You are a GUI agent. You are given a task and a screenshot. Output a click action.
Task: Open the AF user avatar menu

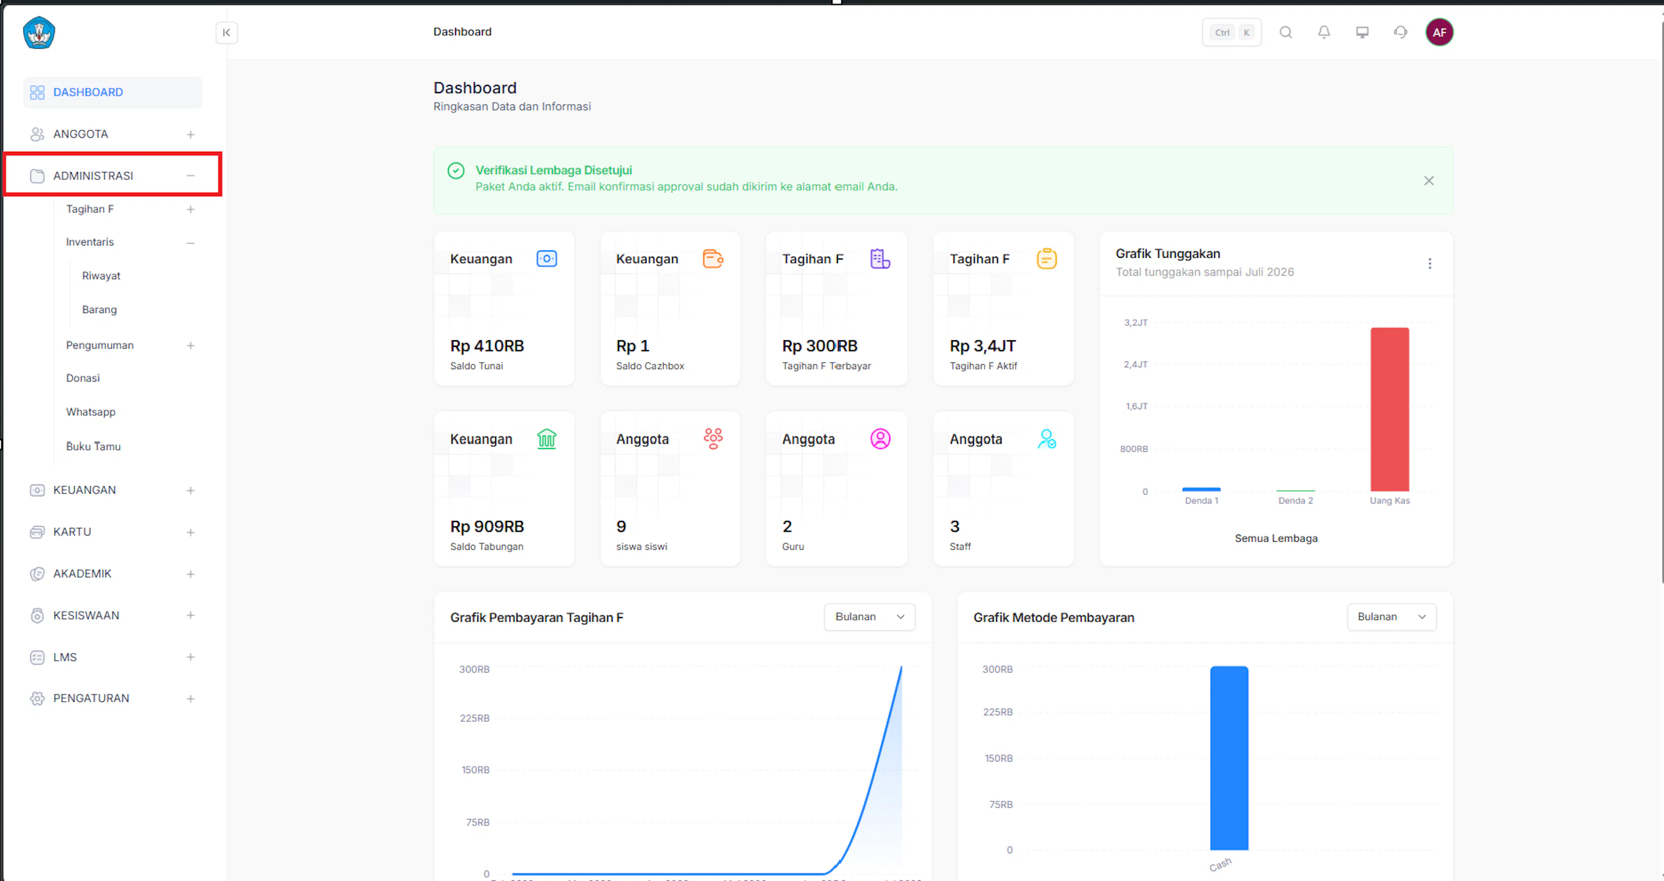click(1439, 33)
